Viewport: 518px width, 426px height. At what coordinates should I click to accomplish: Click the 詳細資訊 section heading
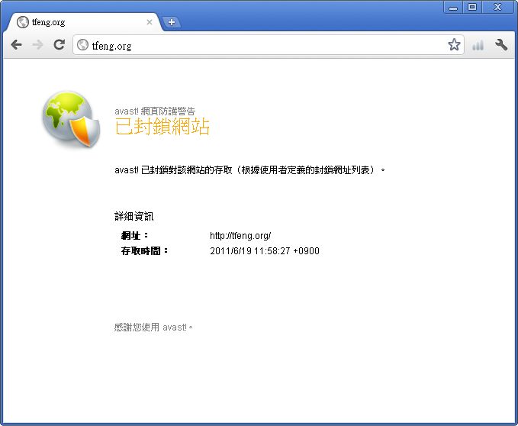(x=134, y=216)
